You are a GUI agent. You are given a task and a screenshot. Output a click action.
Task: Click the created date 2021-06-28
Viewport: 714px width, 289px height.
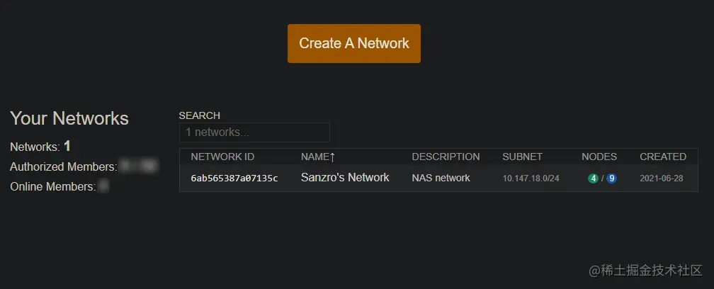point(661,178)
